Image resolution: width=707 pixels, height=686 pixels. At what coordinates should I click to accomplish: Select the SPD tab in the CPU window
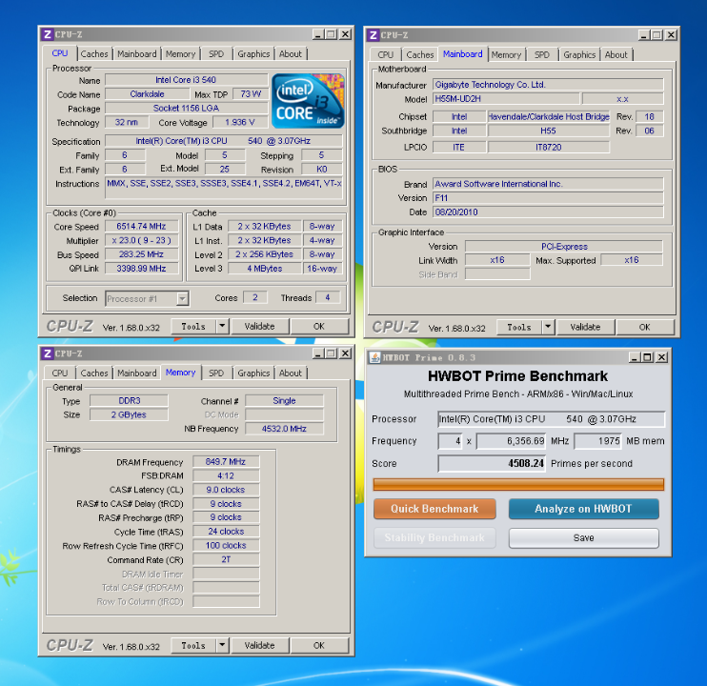click(216, 54)
